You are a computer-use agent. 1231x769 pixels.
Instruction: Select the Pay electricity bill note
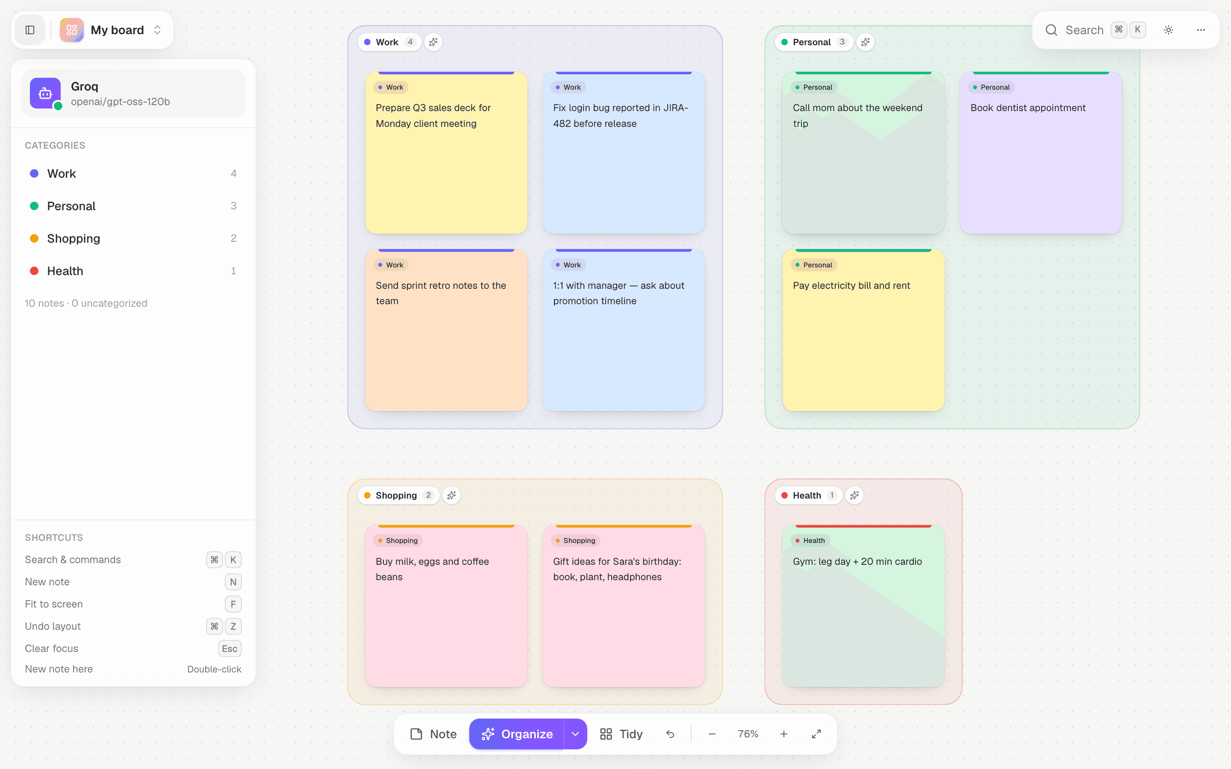point(863,330)
